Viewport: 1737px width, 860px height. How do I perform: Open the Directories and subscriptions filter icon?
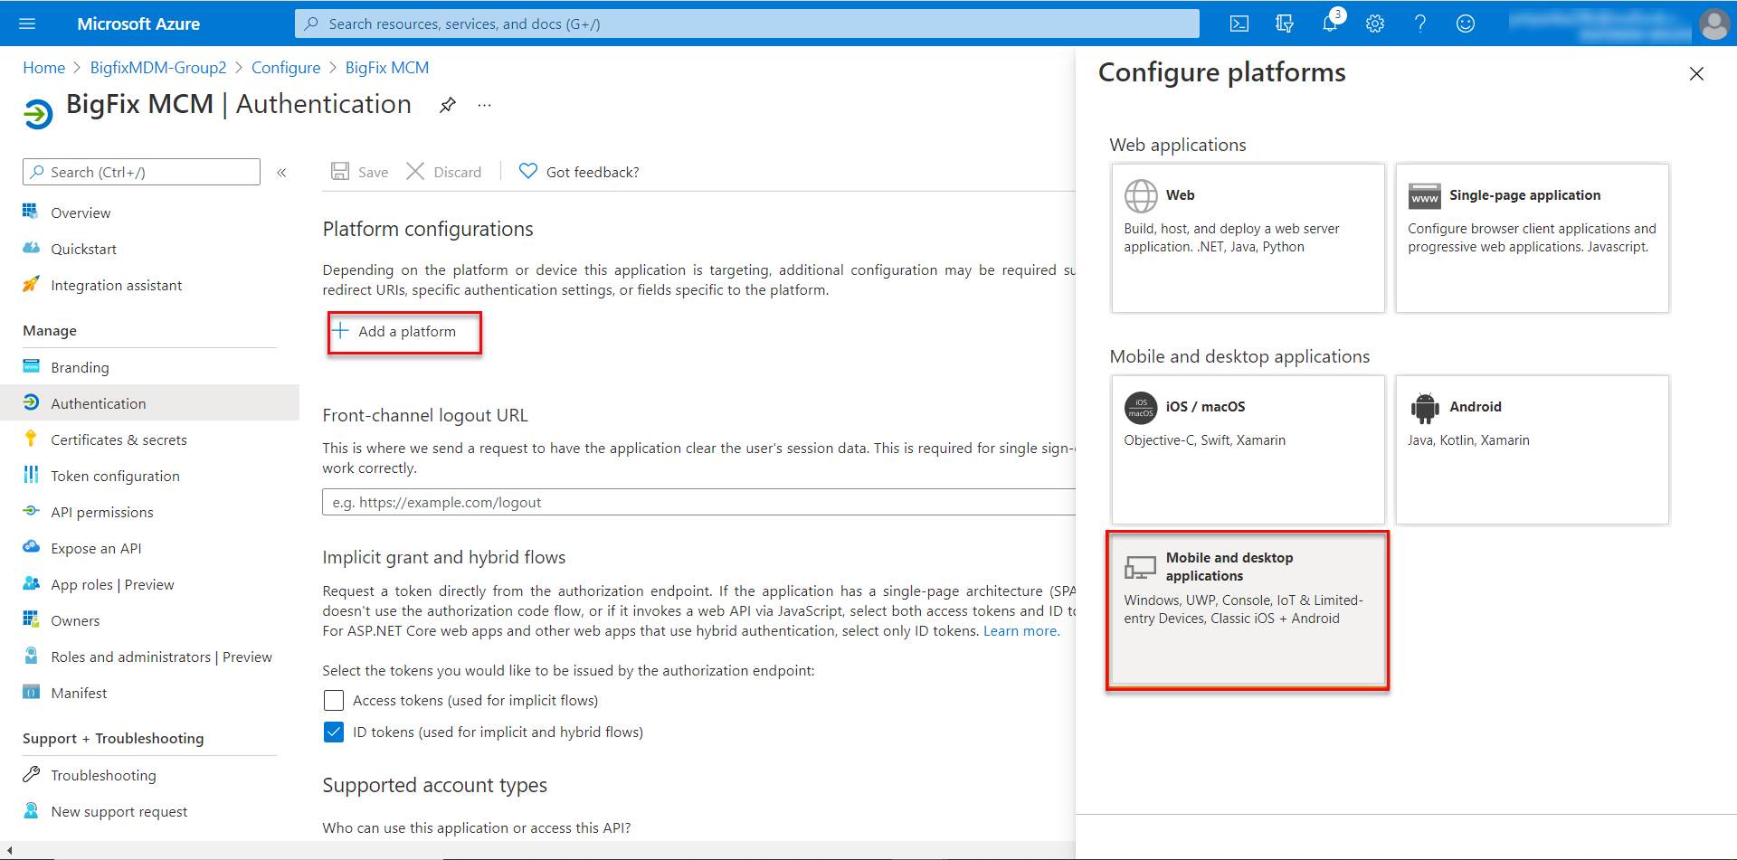pos(1285,24)
